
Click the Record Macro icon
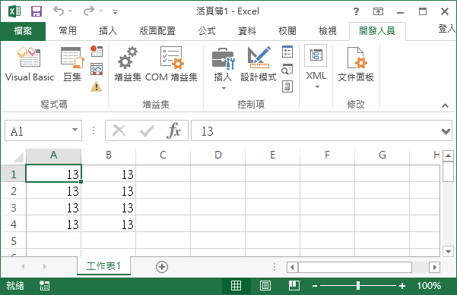pyautogui.click(x=96, y=51)
